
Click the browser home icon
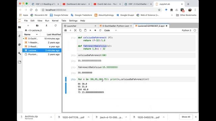[x=36, y=10]
